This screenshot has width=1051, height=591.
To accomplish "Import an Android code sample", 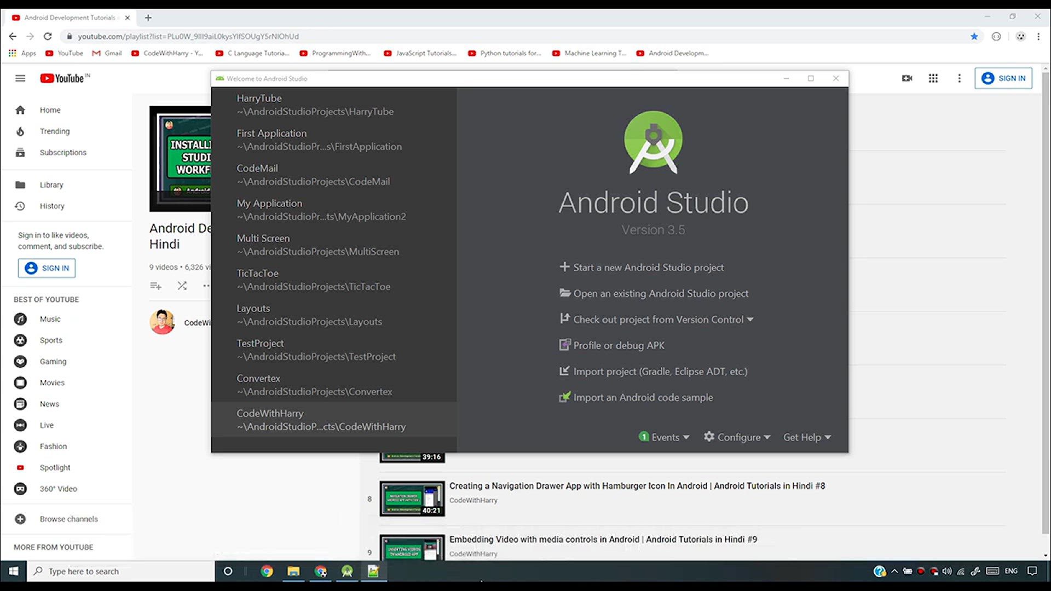I will tap(636, 397).
